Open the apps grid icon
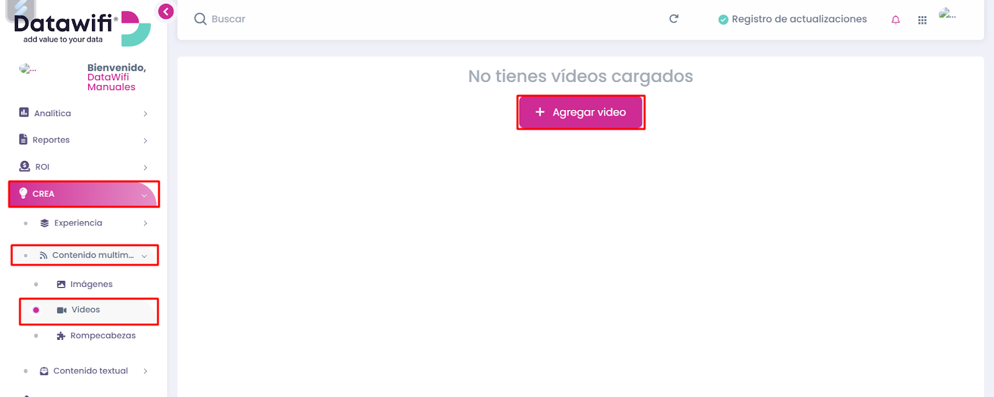 [922, 20]
